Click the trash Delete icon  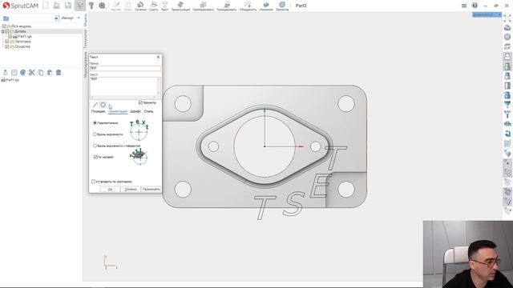(59, 73)
